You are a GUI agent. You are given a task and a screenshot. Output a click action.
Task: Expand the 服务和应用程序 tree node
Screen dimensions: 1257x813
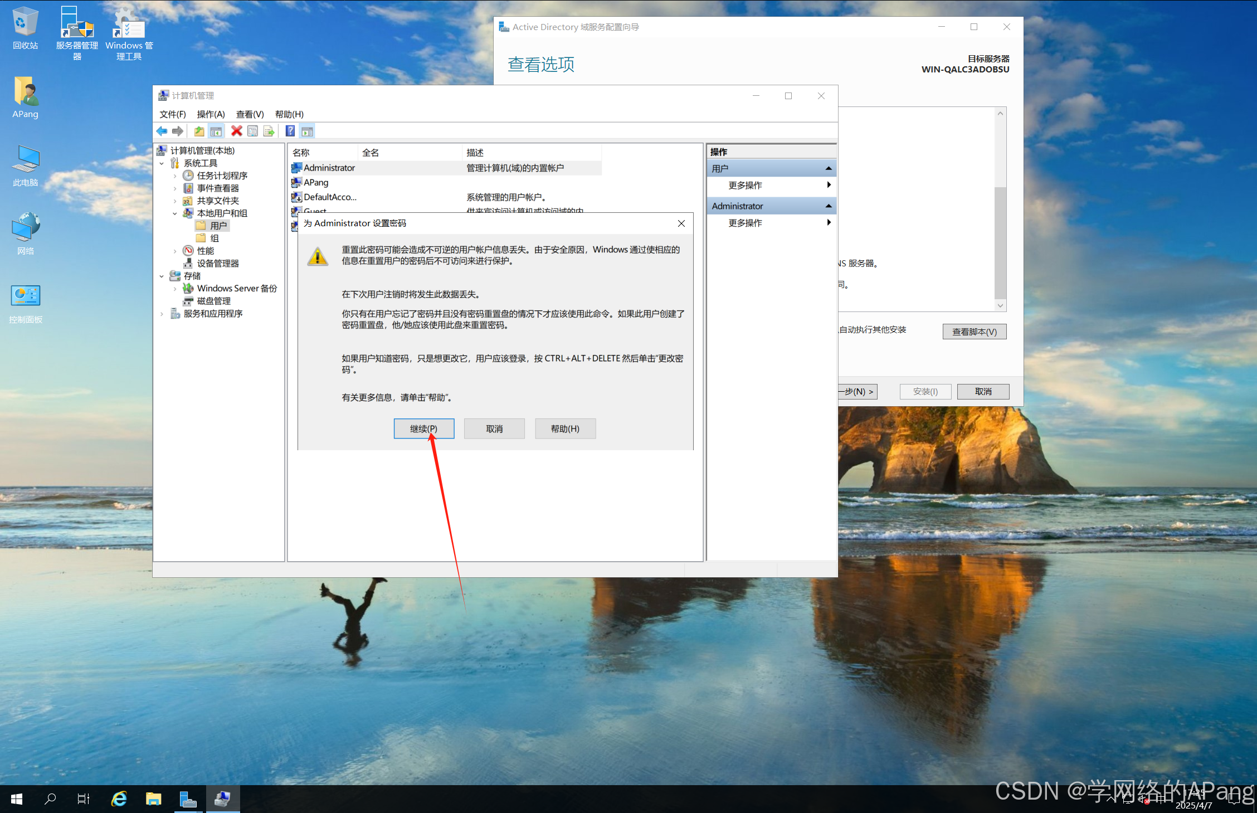point(162,314)
